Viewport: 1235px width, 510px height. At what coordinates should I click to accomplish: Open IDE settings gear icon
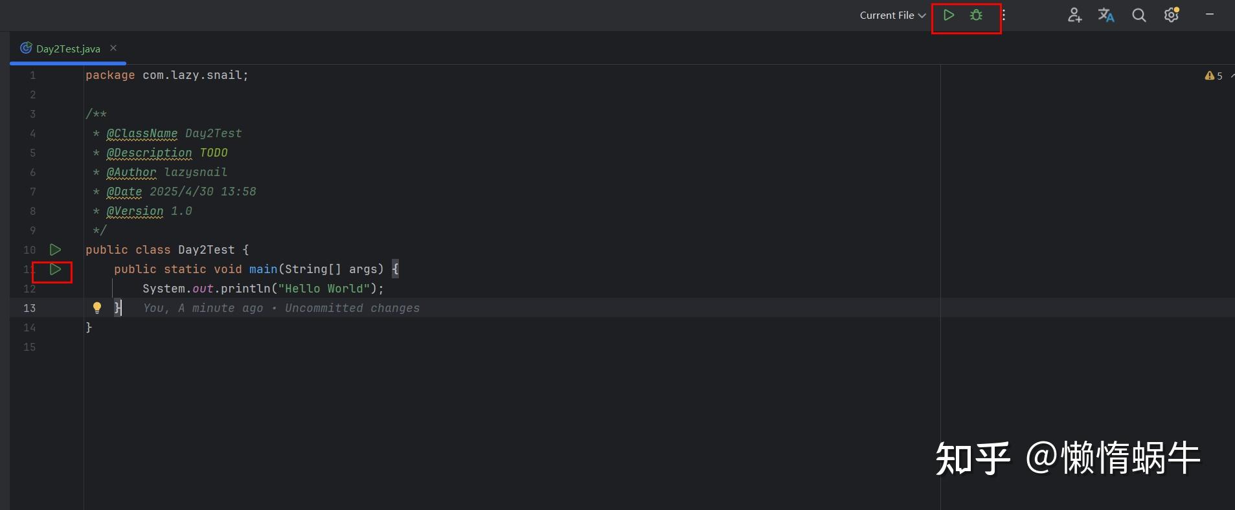(x=1171, y=15)
